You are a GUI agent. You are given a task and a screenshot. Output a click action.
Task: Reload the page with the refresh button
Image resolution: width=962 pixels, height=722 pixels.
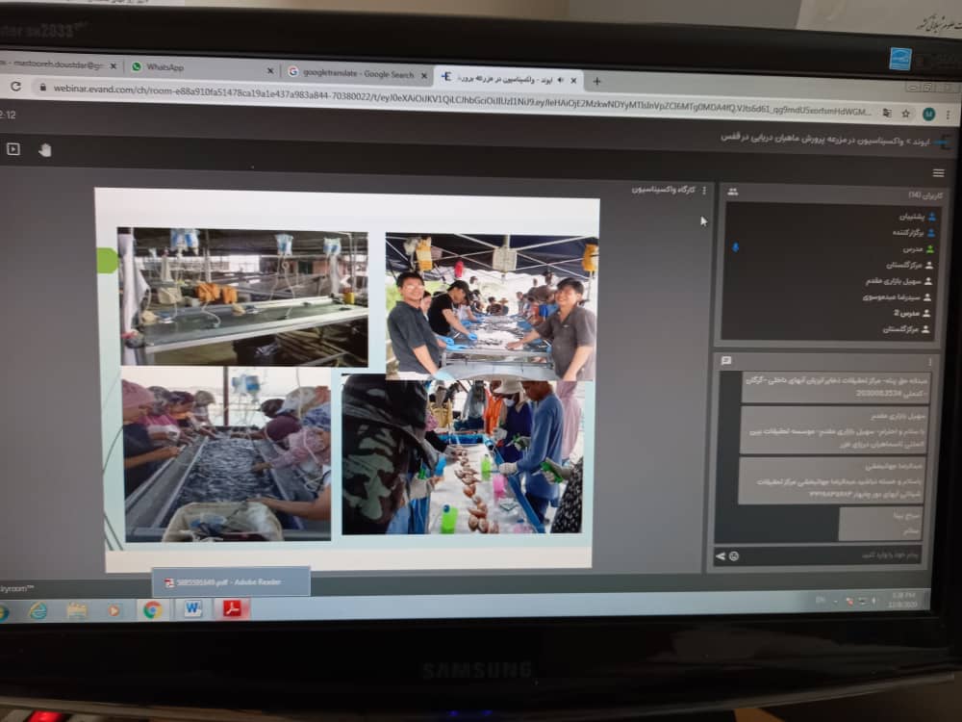tap(14, 87)
